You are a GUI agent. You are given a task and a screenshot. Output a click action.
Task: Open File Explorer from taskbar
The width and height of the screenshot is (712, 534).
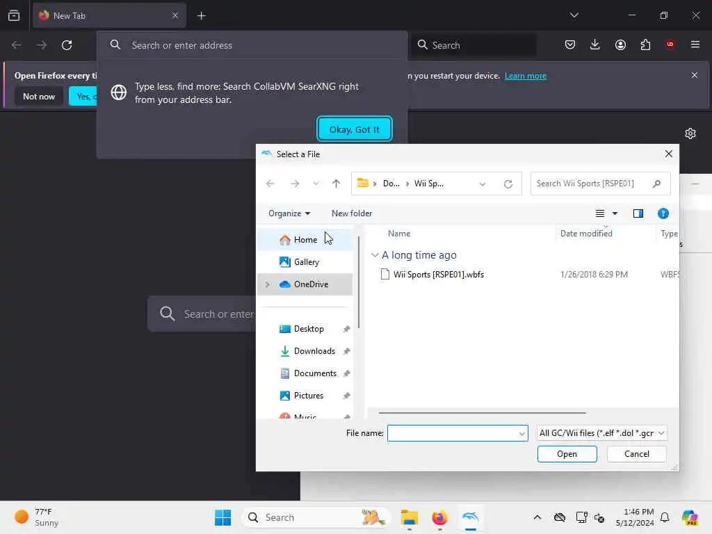click(x=409, y=517)
